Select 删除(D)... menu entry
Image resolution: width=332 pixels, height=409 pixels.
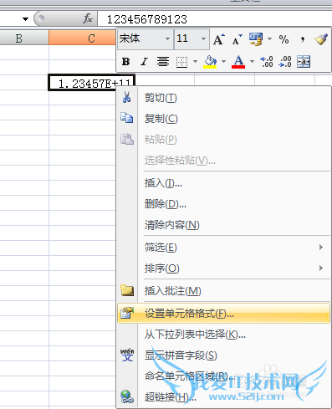click(x=223, y=204)
